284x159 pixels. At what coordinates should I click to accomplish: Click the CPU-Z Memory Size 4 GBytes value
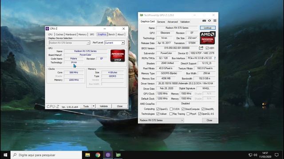113,72
